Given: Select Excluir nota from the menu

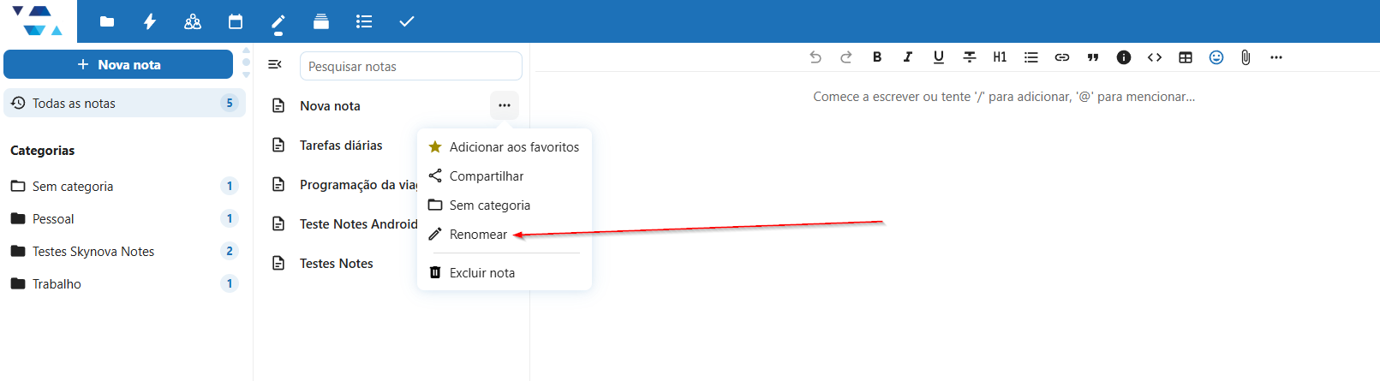Looking at the screenshot, I should click(x=481, y=273).
